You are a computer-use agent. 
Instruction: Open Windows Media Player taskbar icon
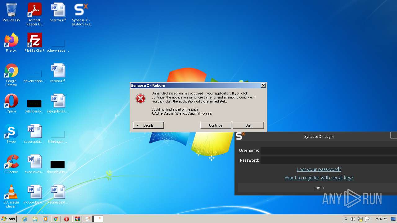pyautogui.click(x=46, y=219)
